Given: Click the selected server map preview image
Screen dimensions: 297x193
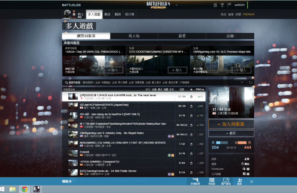Looking at the screenshot, I should pyautogui.click(x=231, y=102).
